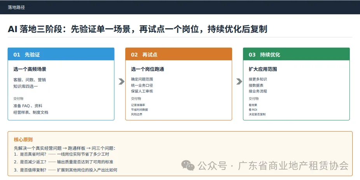The height and width of the screenshot is (180, 360).
Task: Click the line 统一业务口径
Action: coord(142,85)
